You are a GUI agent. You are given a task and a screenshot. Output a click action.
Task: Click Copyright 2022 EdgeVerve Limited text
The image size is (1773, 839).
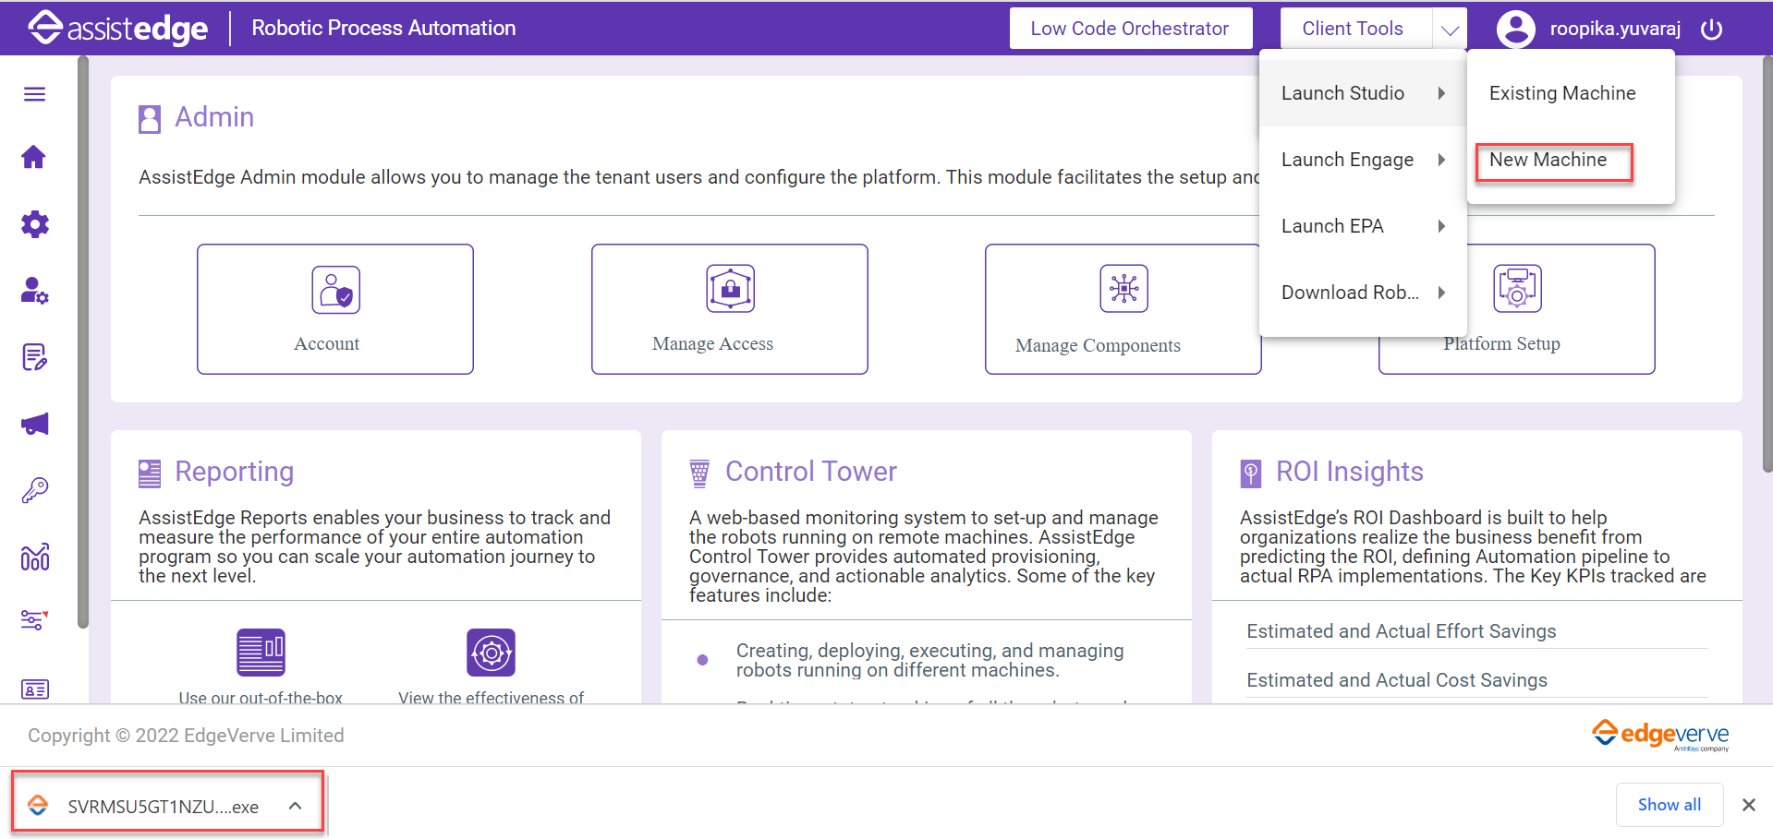coord(186,736)
